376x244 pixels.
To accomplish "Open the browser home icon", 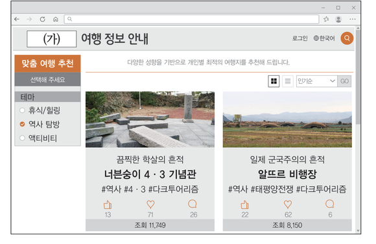I will click(56, 19).
